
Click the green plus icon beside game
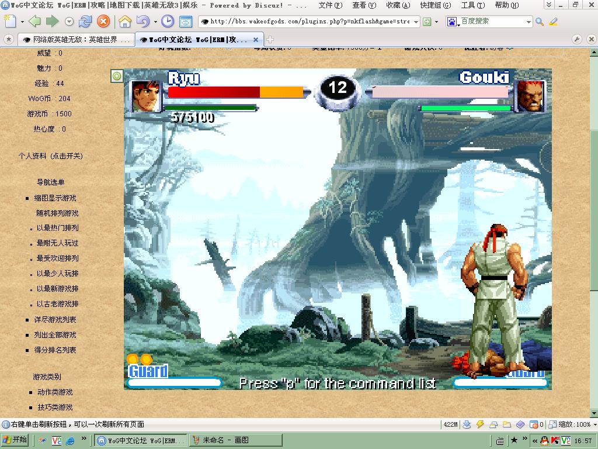[x=117, y=76]
